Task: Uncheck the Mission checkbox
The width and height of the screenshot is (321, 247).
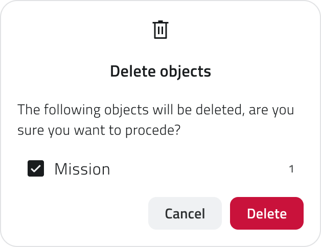Action: (35, 168)
